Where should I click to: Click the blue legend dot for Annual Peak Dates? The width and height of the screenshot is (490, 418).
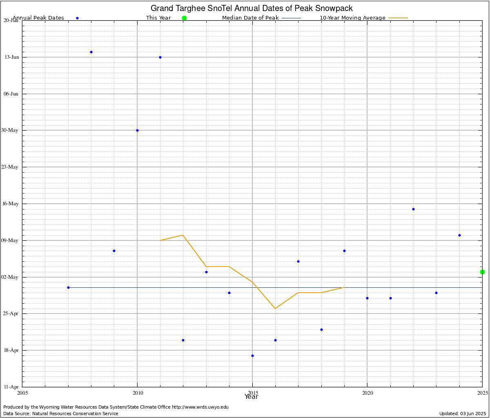(77, 18)
